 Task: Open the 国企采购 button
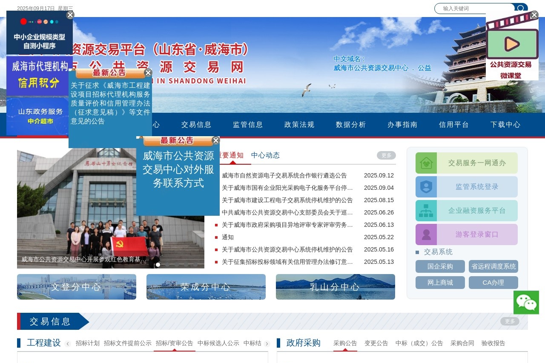pos(440,266)
